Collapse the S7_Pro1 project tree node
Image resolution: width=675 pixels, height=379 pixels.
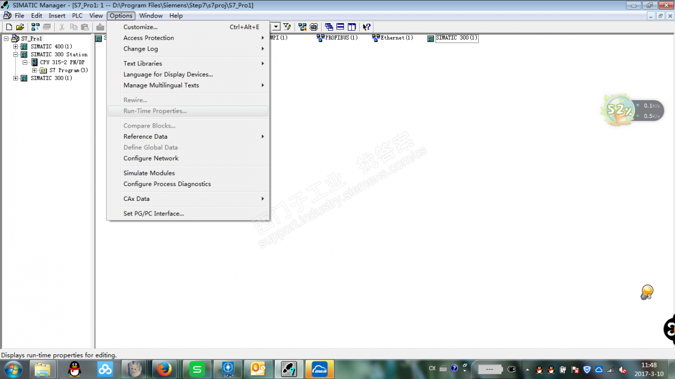6,38
